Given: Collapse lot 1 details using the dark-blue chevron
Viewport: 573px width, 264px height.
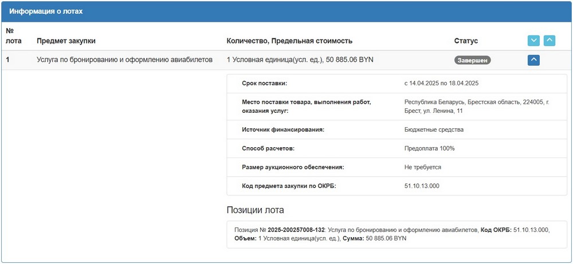Looking at the screenshot, I should coord(533,60).
